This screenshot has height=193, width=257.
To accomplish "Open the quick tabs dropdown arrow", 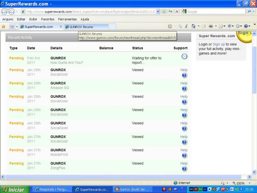I will pyautogui.click(x=17, y=27).
